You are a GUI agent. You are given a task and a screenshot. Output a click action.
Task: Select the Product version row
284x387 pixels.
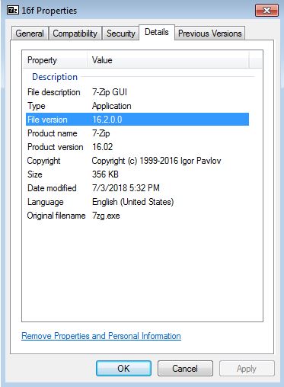(137, 147)
